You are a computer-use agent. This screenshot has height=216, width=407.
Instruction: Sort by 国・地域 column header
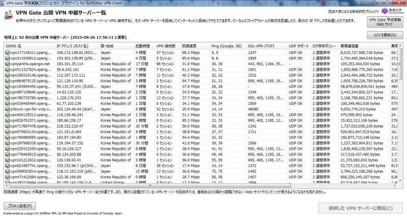pyautogui.click(x=116, y=46)
